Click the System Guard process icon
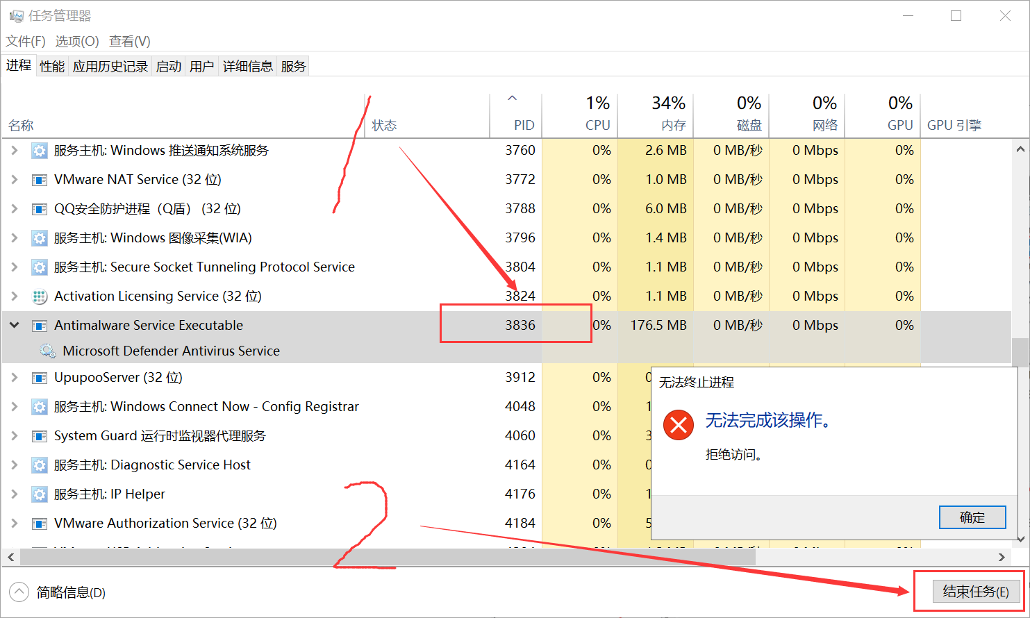 pos(40,436)
